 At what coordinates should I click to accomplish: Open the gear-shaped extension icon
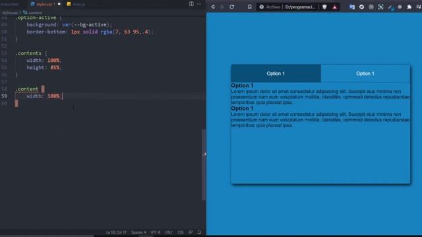pos(400,7)
